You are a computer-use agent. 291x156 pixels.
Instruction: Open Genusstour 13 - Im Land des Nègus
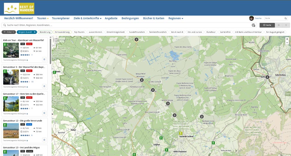coord(21,148)
